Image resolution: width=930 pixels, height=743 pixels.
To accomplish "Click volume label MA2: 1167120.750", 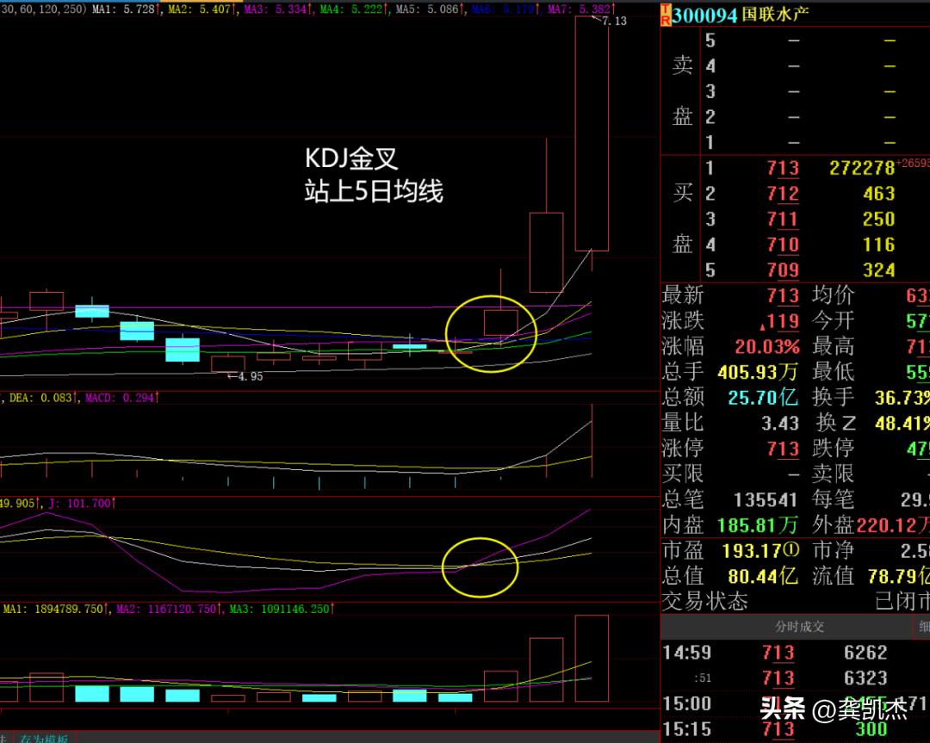I will click(167, 609).
